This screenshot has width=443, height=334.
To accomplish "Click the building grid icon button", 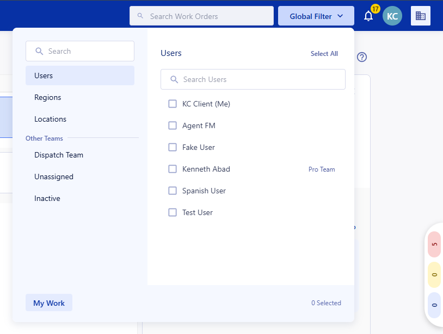I will tap(420, 16).
